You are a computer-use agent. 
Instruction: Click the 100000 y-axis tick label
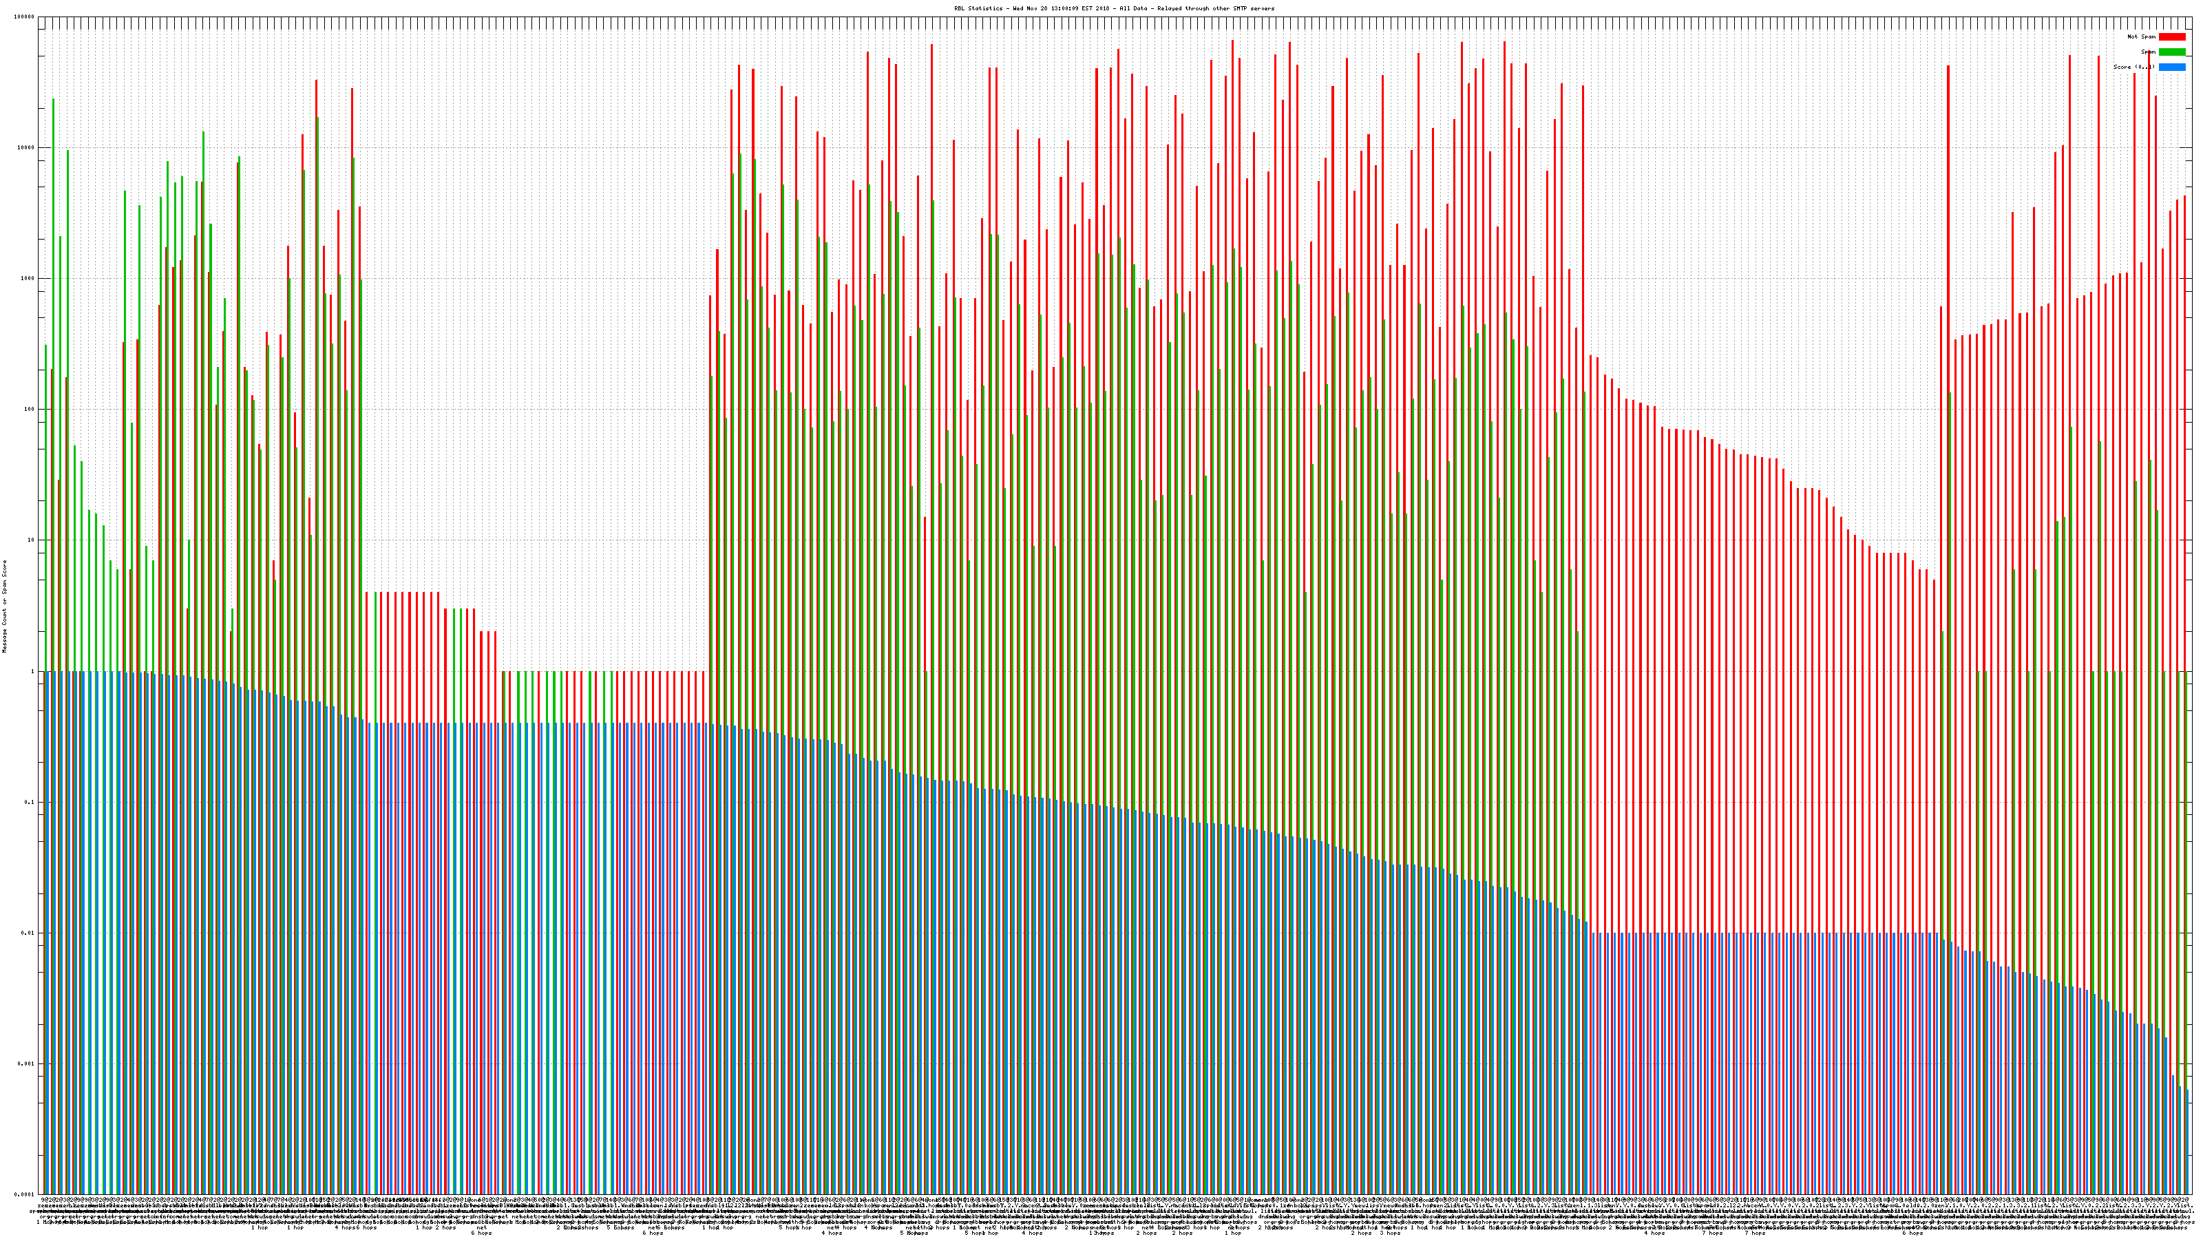(x=25, y=17)
